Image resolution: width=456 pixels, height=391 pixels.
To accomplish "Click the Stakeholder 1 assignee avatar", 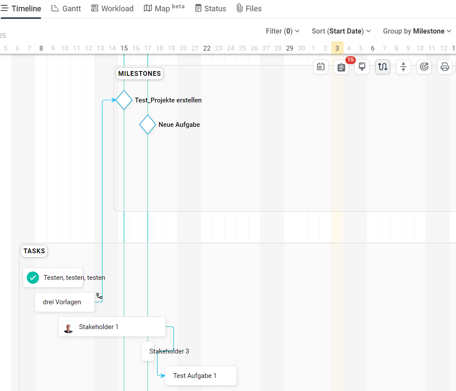I will tap(68, 326).
